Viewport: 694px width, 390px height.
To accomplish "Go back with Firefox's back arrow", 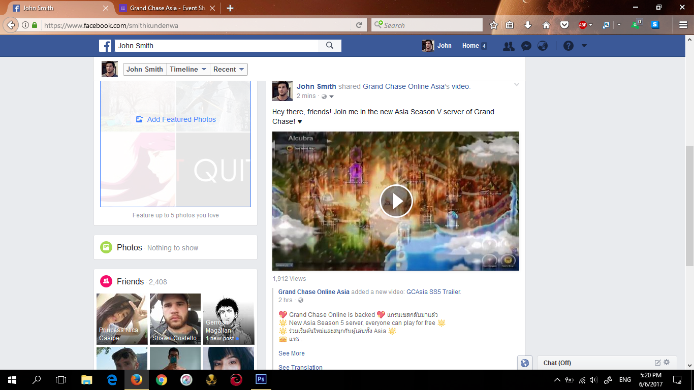I will pyautogui.click(x=11, y=25).
